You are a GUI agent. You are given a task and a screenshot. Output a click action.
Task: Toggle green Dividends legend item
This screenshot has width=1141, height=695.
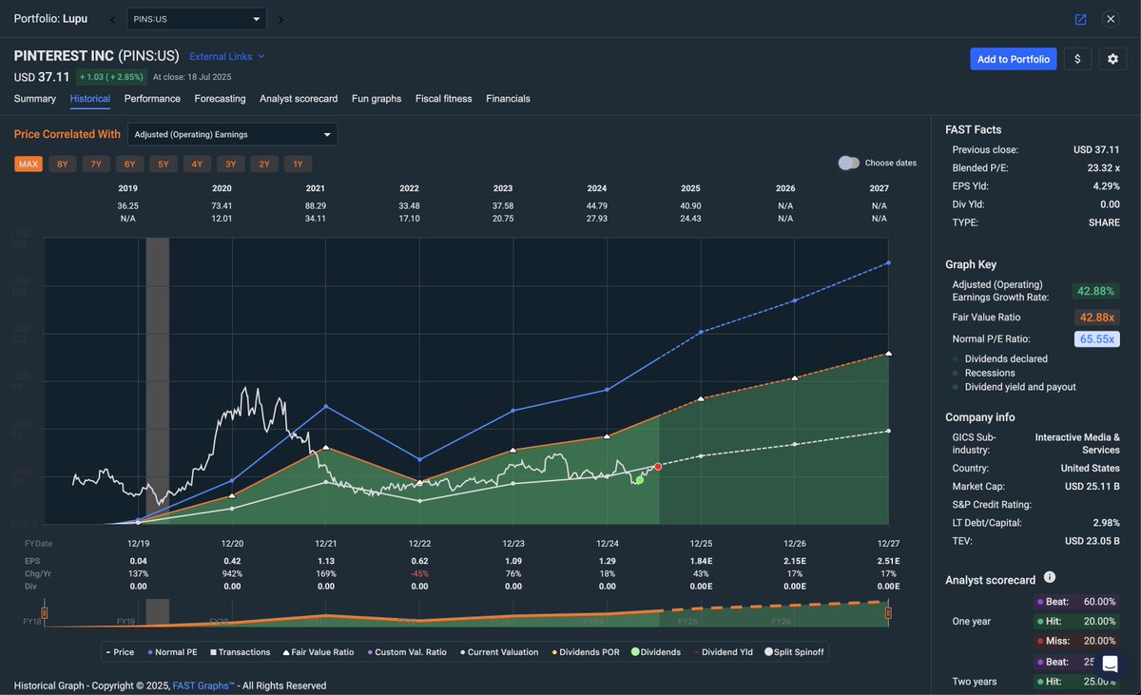click(657, 652)
